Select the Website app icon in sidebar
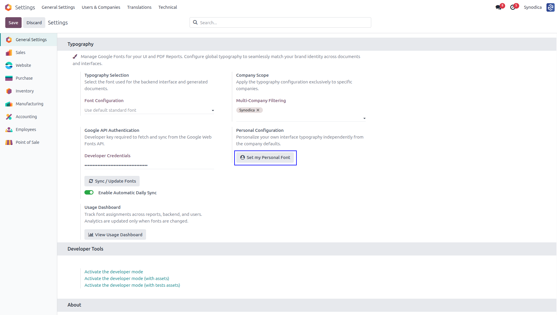 coord(9,65)
